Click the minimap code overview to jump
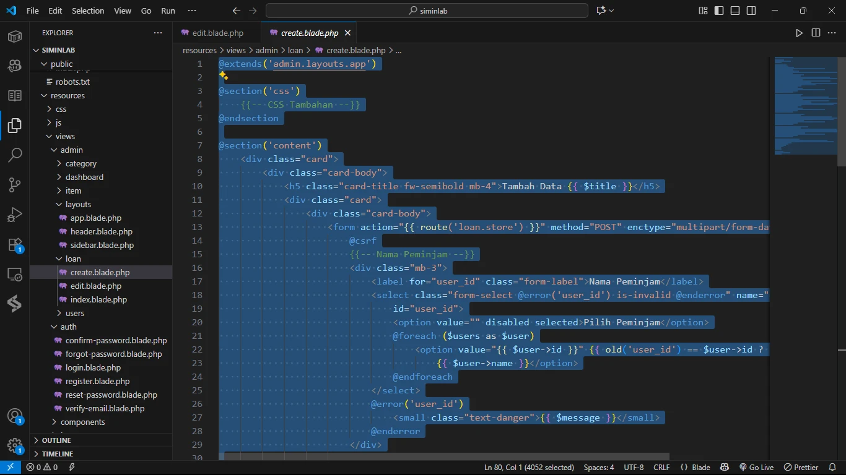Viewport: 846px width, 475px height. coord(804,105)
